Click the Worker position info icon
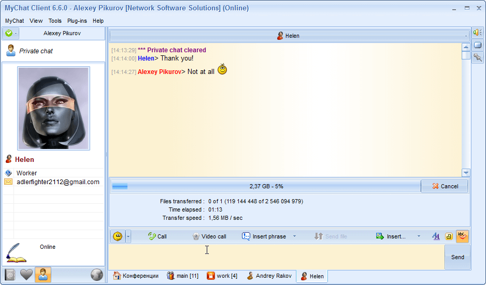Image resolution: width=486 pixels, height=285 pixels. [x=8, y=173]
